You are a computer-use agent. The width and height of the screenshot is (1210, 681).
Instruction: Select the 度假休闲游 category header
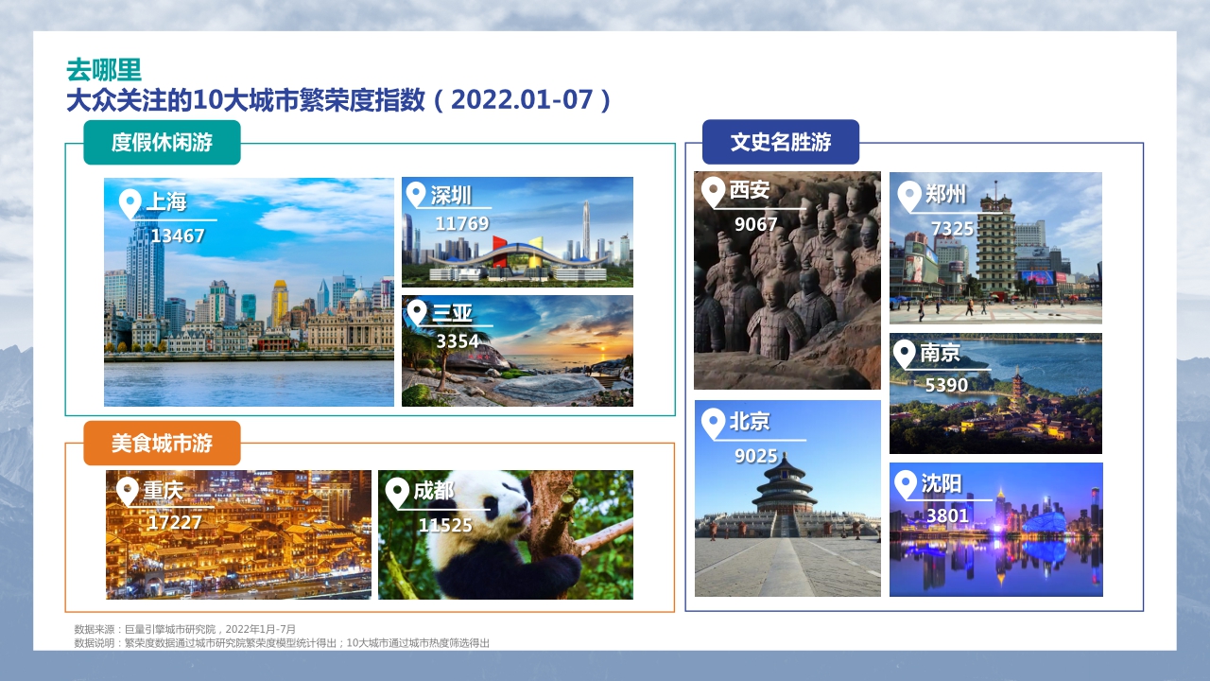tap(163, 142)
